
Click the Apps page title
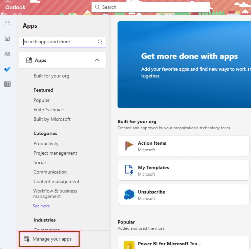[30, 26]
